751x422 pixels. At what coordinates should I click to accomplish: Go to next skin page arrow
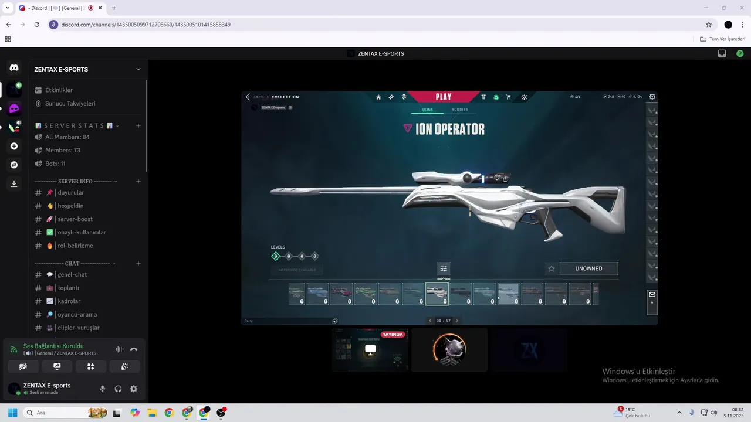pyautogui.click(x=457, y=321)
